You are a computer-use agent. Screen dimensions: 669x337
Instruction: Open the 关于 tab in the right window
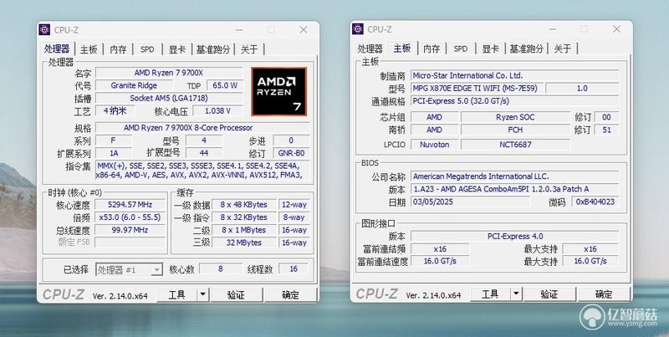[562, 49]
